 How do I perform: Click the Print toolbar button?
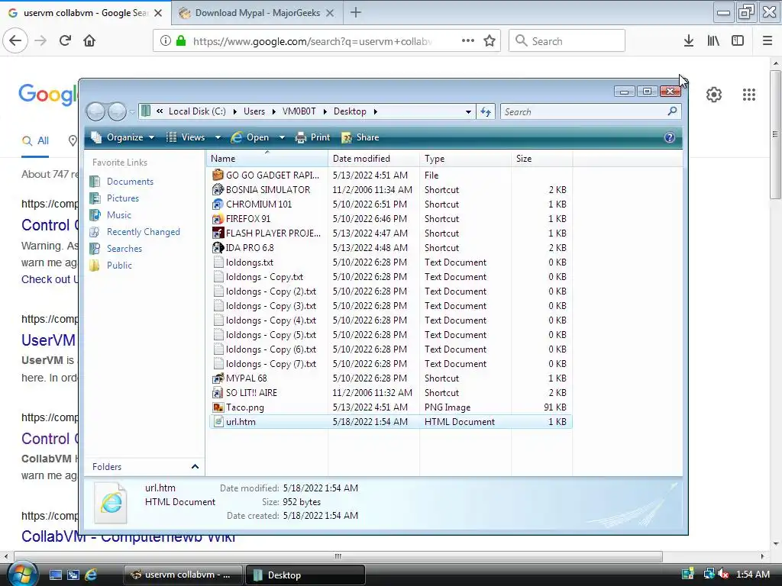tap(312, 137)
